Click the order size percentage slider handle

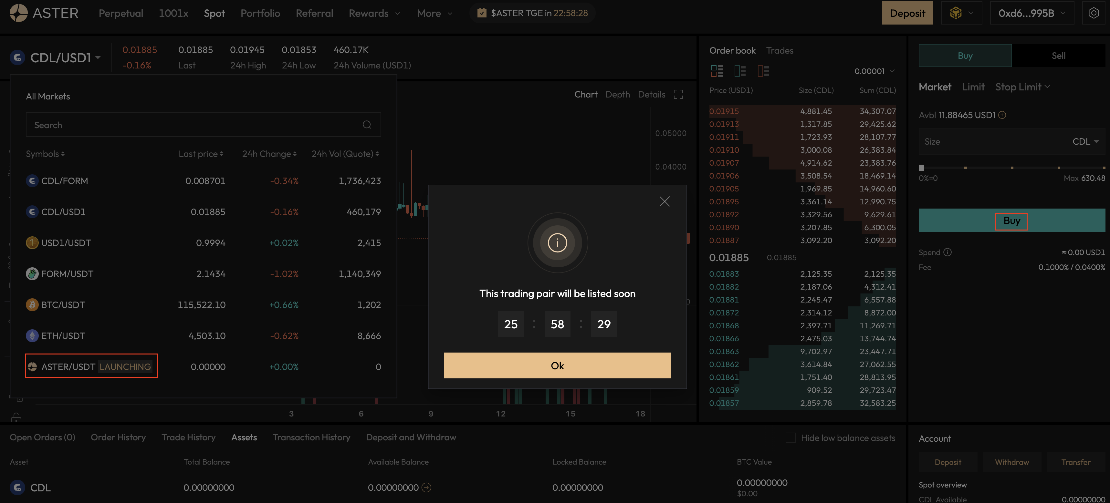921,168
